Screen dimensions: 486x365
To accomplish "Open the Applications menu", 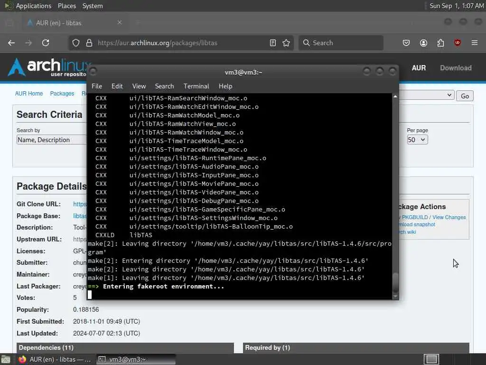I will 34,6.
